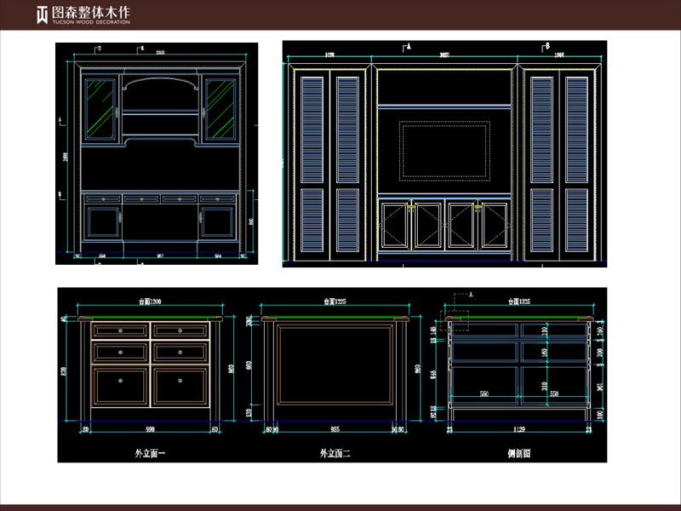Click the leftmost upper louvered door panel
This screenshot has height=511, width=681.
tap(312, 126)
